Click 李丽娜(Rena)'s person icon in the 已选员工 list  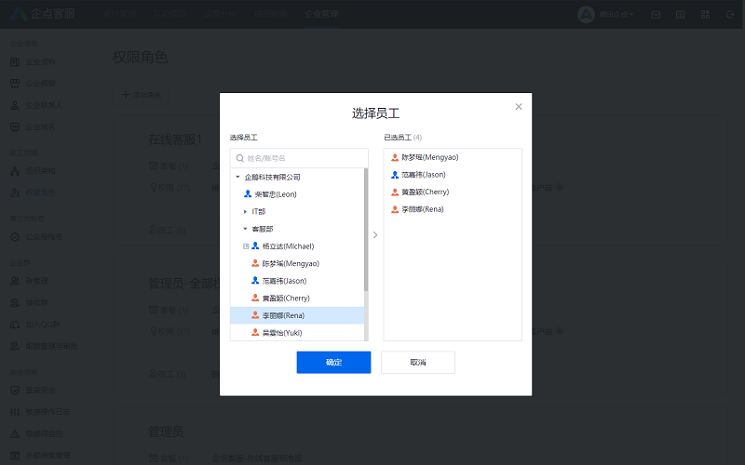tap(395, 209)
